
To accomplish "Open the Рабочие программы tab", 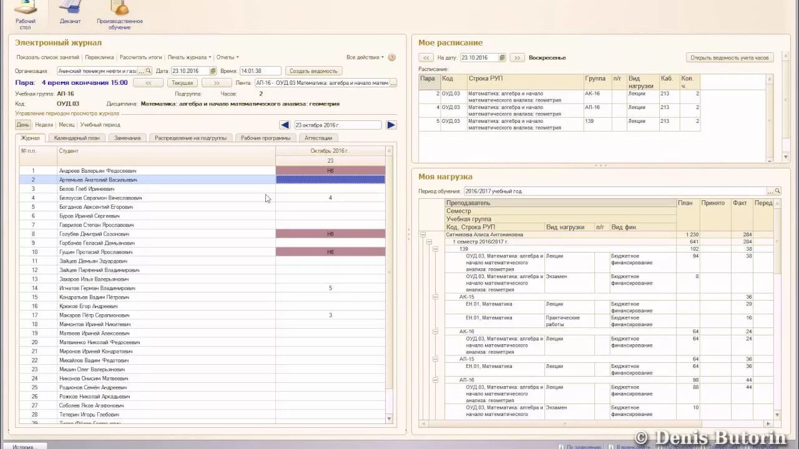I will coord(265,138).
